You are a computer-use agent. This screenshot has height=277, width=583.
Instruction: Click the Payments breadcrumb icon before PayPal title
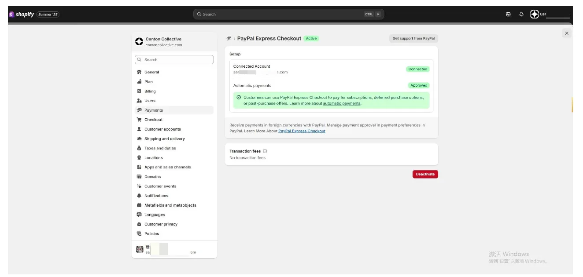[x=229, y=39]
